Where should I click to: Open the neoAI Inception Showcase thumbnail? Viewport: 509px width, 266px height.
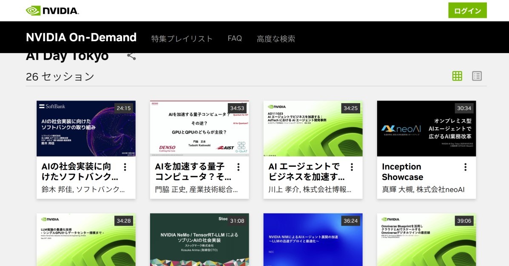point(427,129)
